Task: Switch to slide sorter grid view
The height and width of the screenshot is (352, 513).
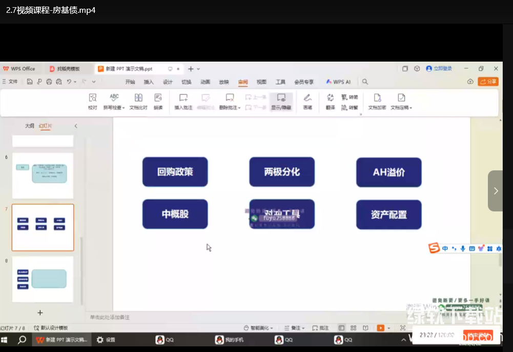Action: point(354,328)
